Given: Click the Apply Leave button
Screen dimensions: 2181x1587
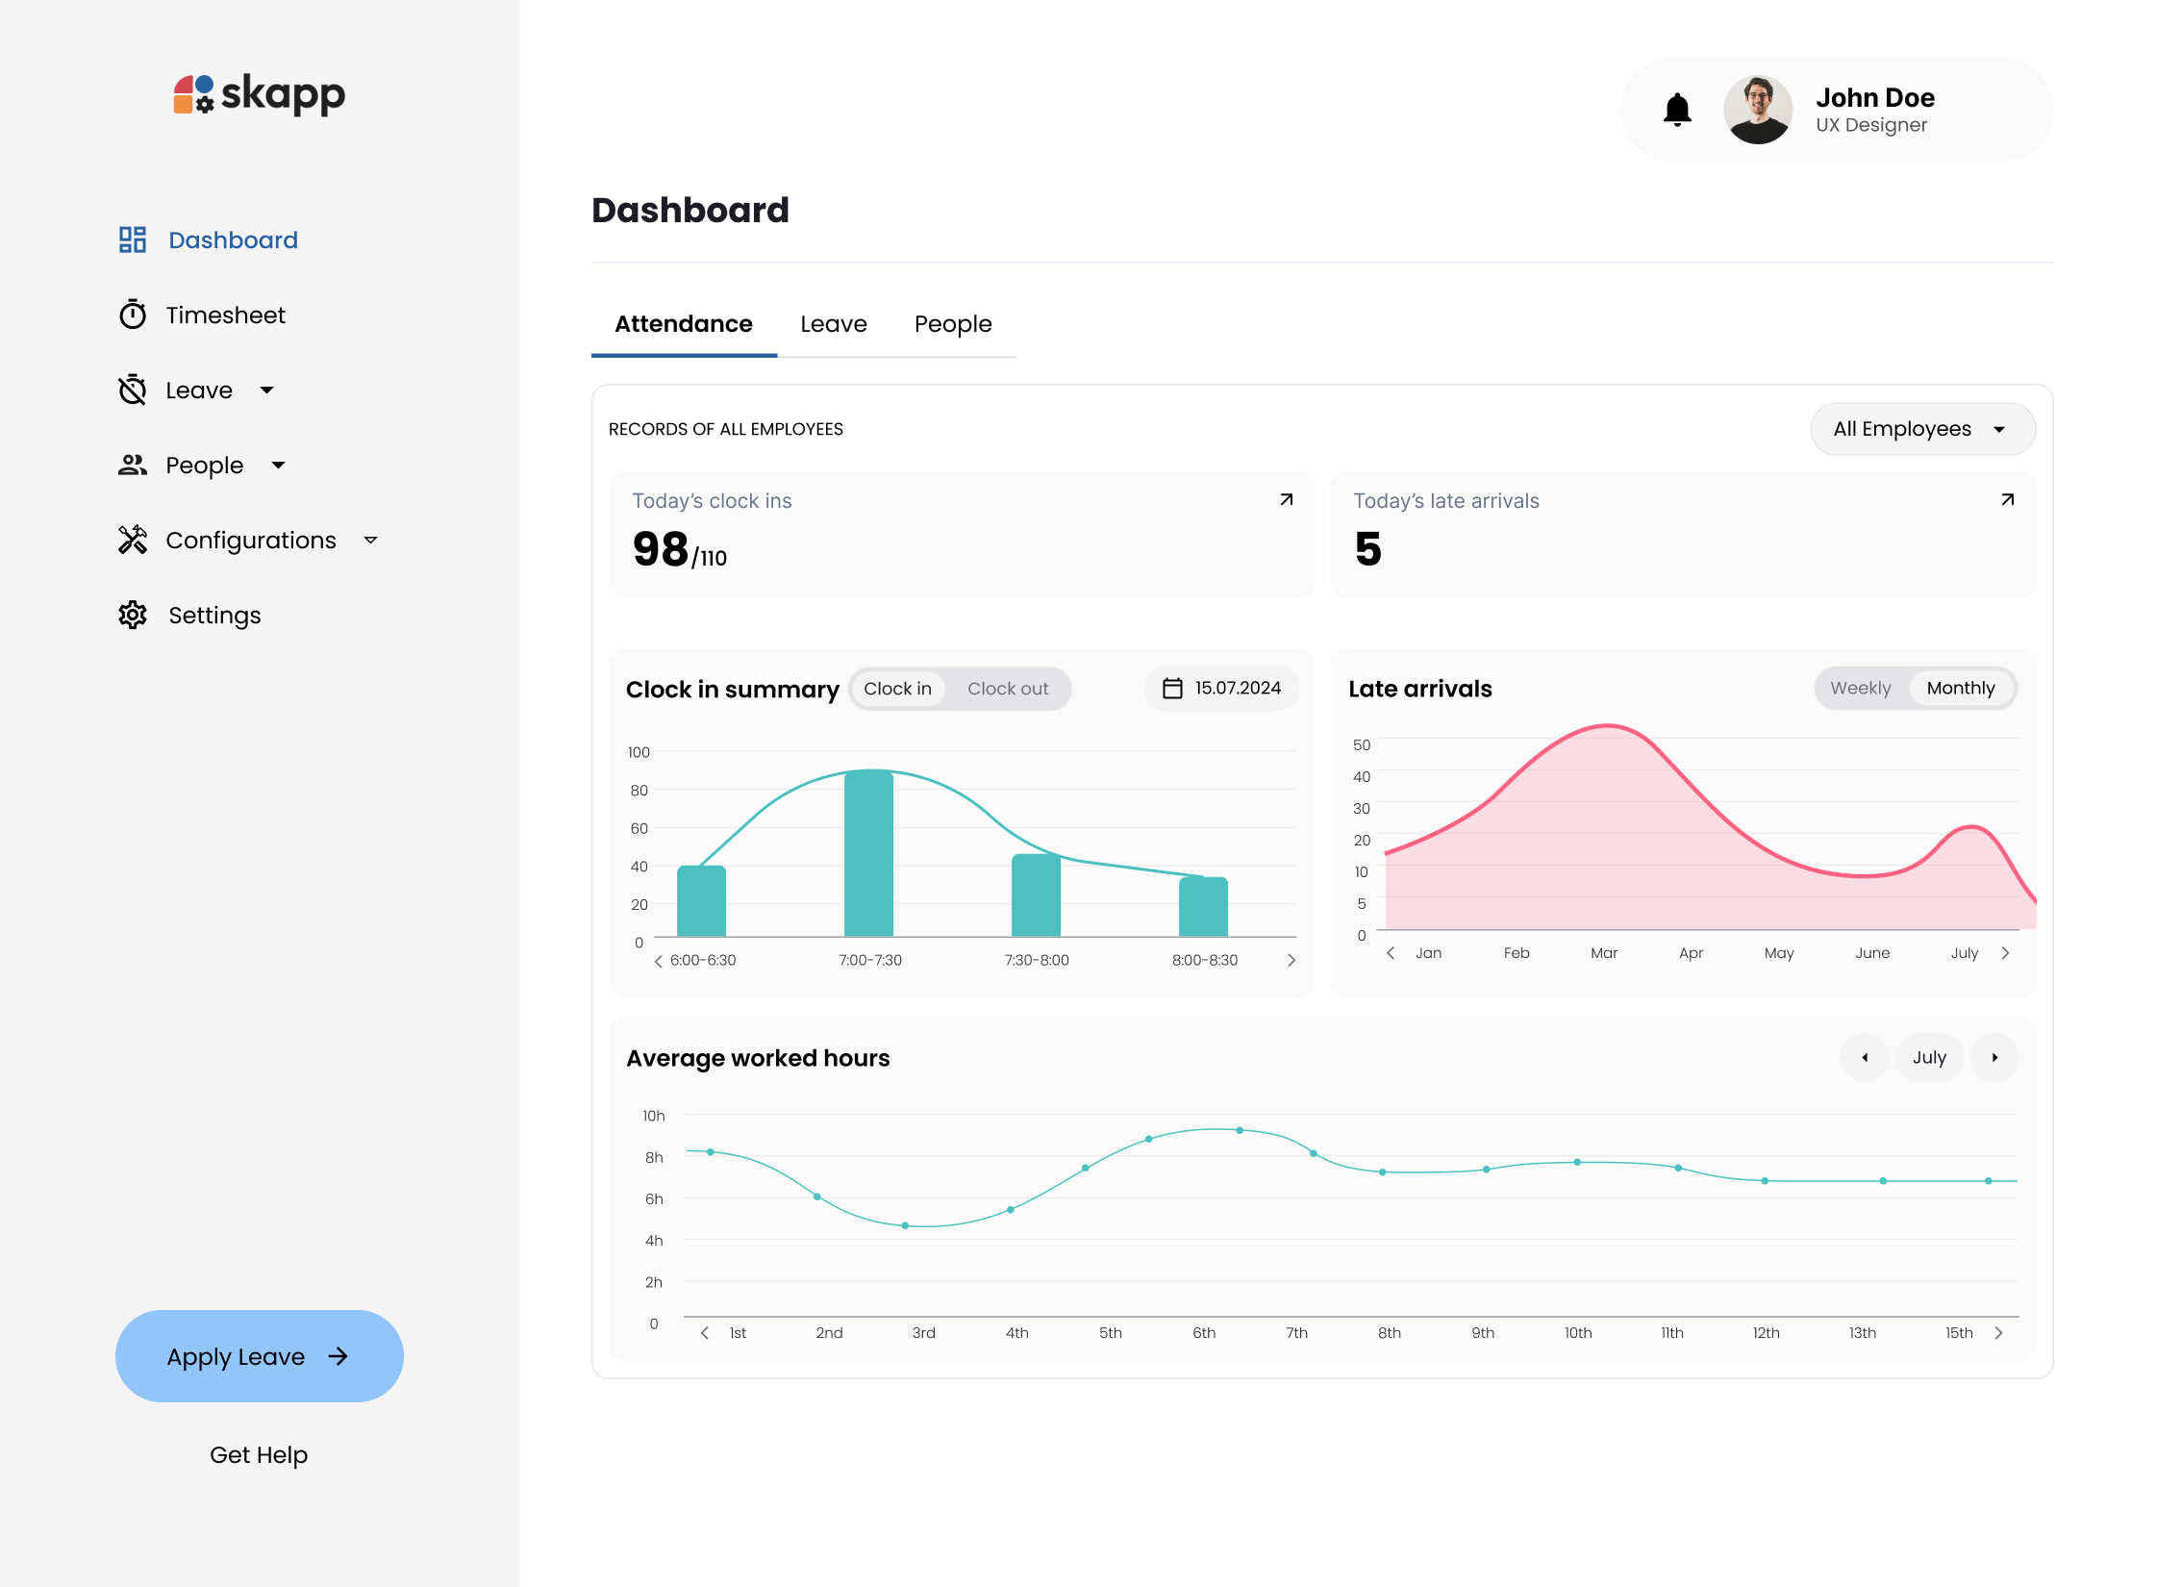Looking at the screenshot, I should tap(259, 1356).
